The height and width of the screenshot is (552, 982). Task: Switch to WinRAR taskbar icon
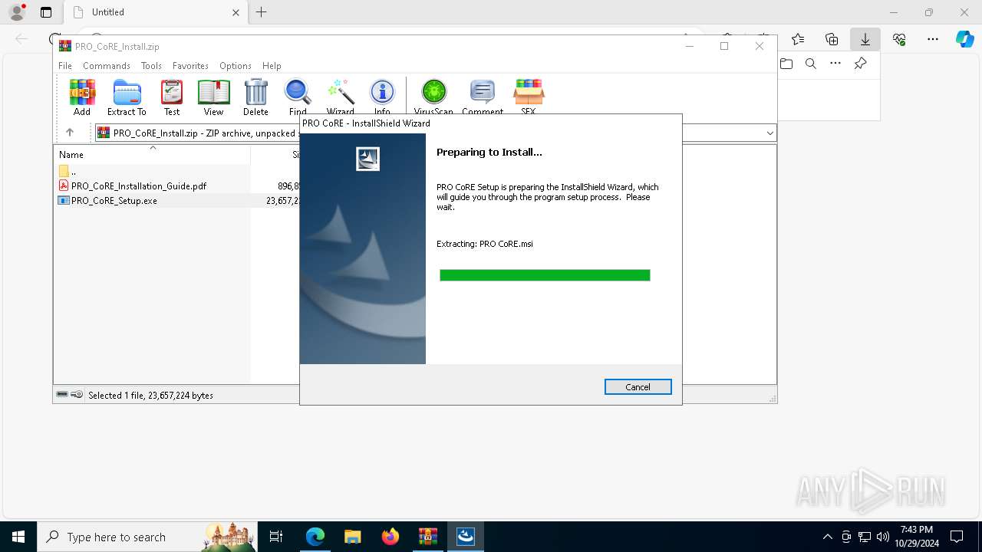(x=427, y=537)
